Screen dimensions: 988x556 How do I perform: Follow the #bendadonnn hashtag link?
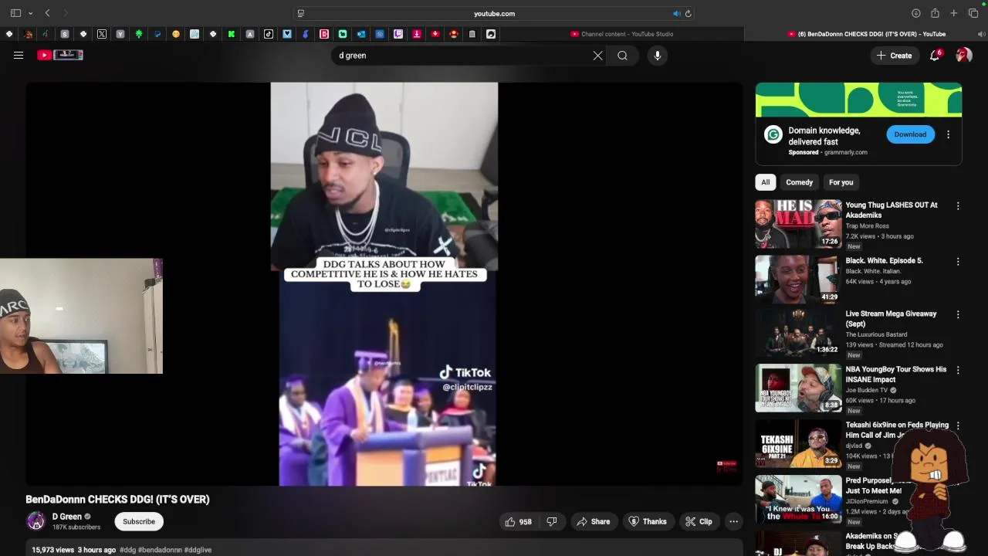(160, 550)
